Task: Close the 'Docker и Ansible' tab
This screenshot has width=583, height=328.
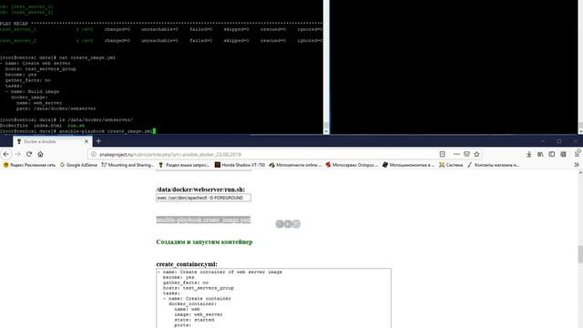Action: [x=87, y=142]
